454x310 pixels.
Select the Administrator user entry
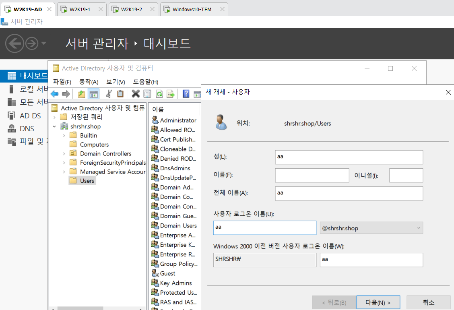pyautogui.click(x=174, y=120)
